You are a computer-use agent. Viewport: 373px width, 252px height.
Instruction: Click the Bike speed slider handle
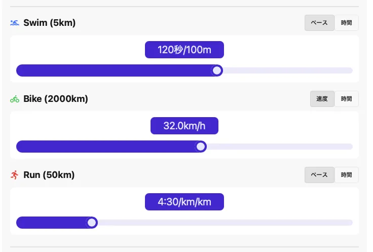[201, 147]
